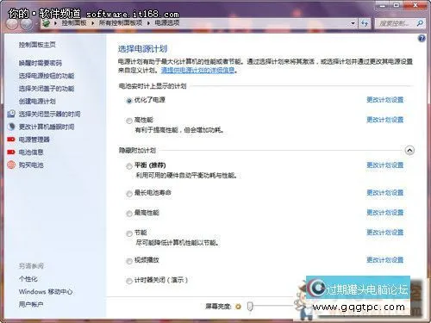Open 控制面板主页 in the sidebar
Viewport: 431px width, 323px height.
37,45
